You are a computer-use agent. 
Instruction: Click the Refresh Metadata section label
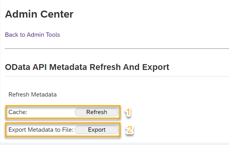(33, 95)
